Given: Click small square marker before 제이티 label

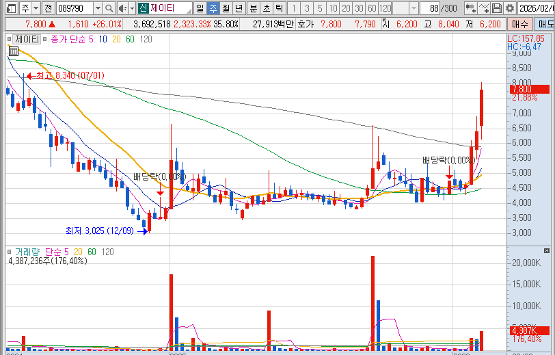Looking at the screenshot, I should click(x=9, y=39).
